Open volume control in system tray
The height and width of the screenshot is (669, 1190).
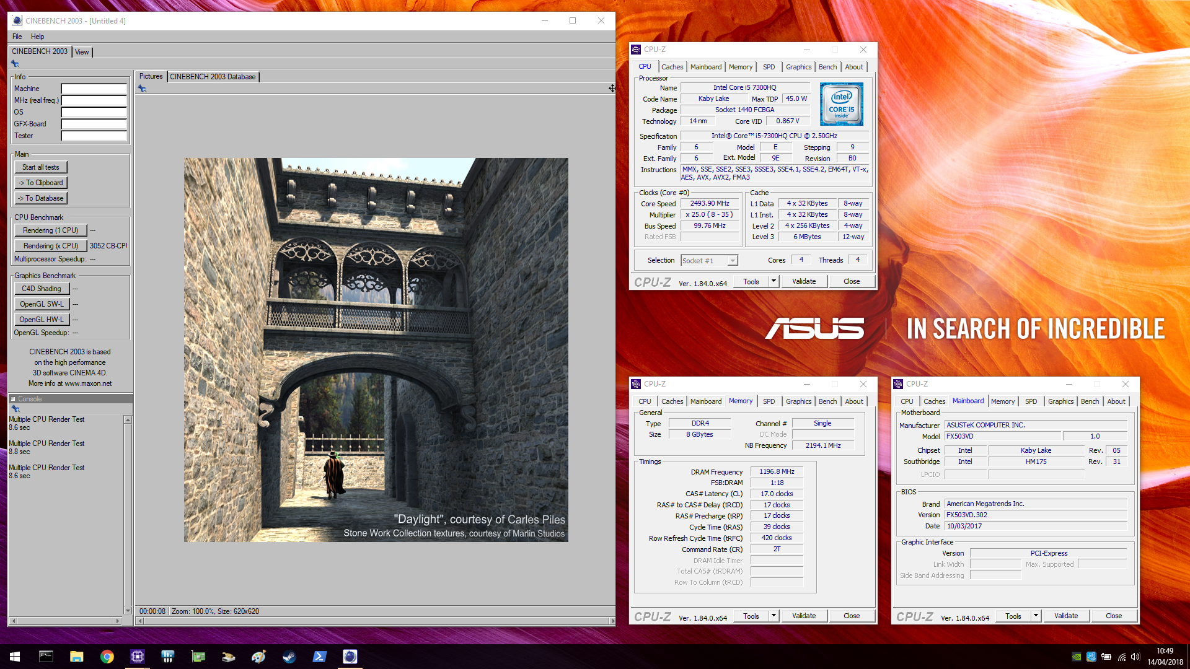1135,657
